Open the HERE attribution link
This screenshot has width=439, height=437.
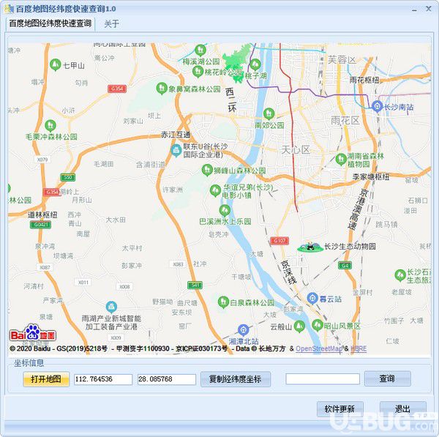[359, 348]
